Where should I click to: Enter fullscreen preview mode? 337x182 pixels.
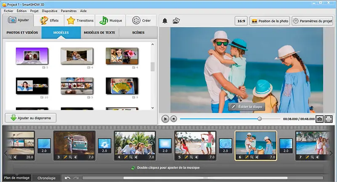pyautogui.click(x=329, y=119)
